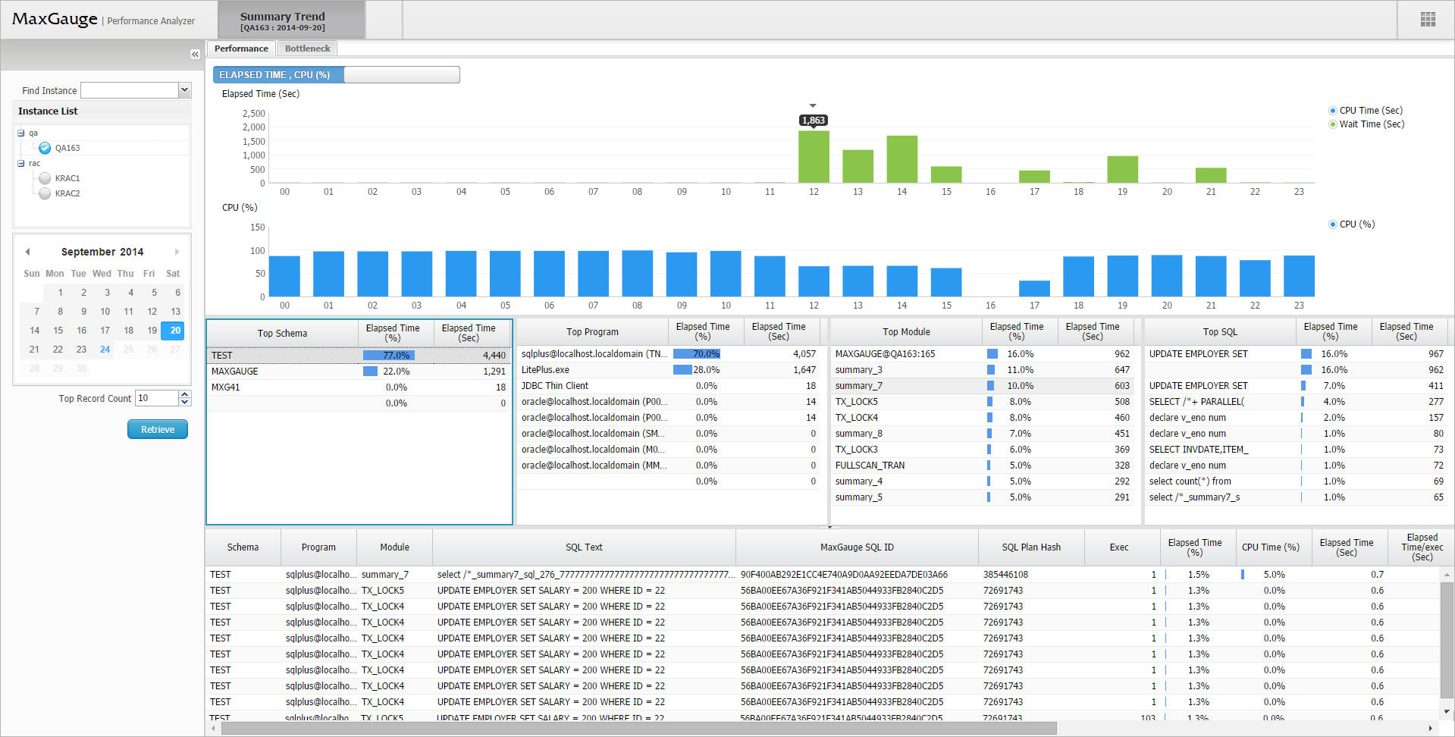Select SELECT /*+ PARALLEL( SQL row

click(1297, 401)
